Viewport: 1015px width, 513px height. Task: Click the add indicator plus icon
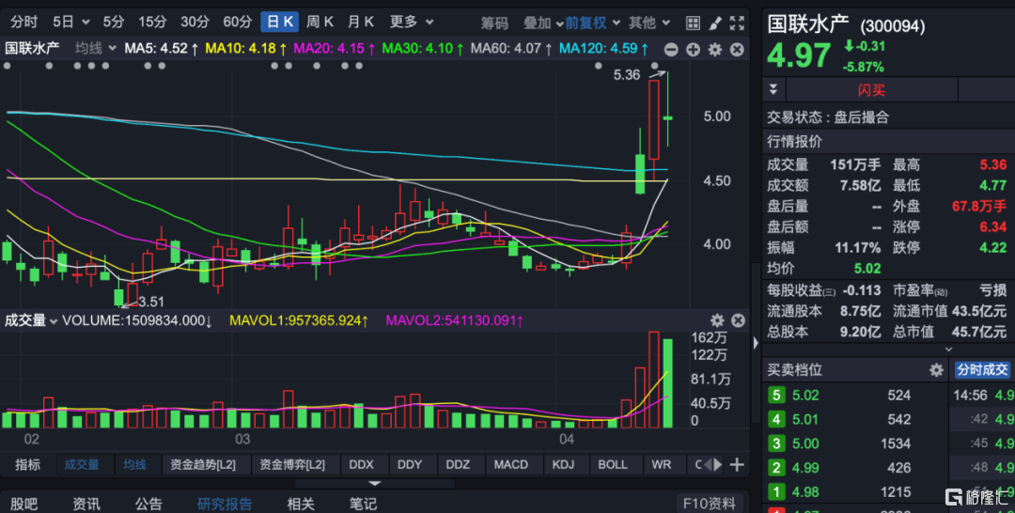[737, 464]
